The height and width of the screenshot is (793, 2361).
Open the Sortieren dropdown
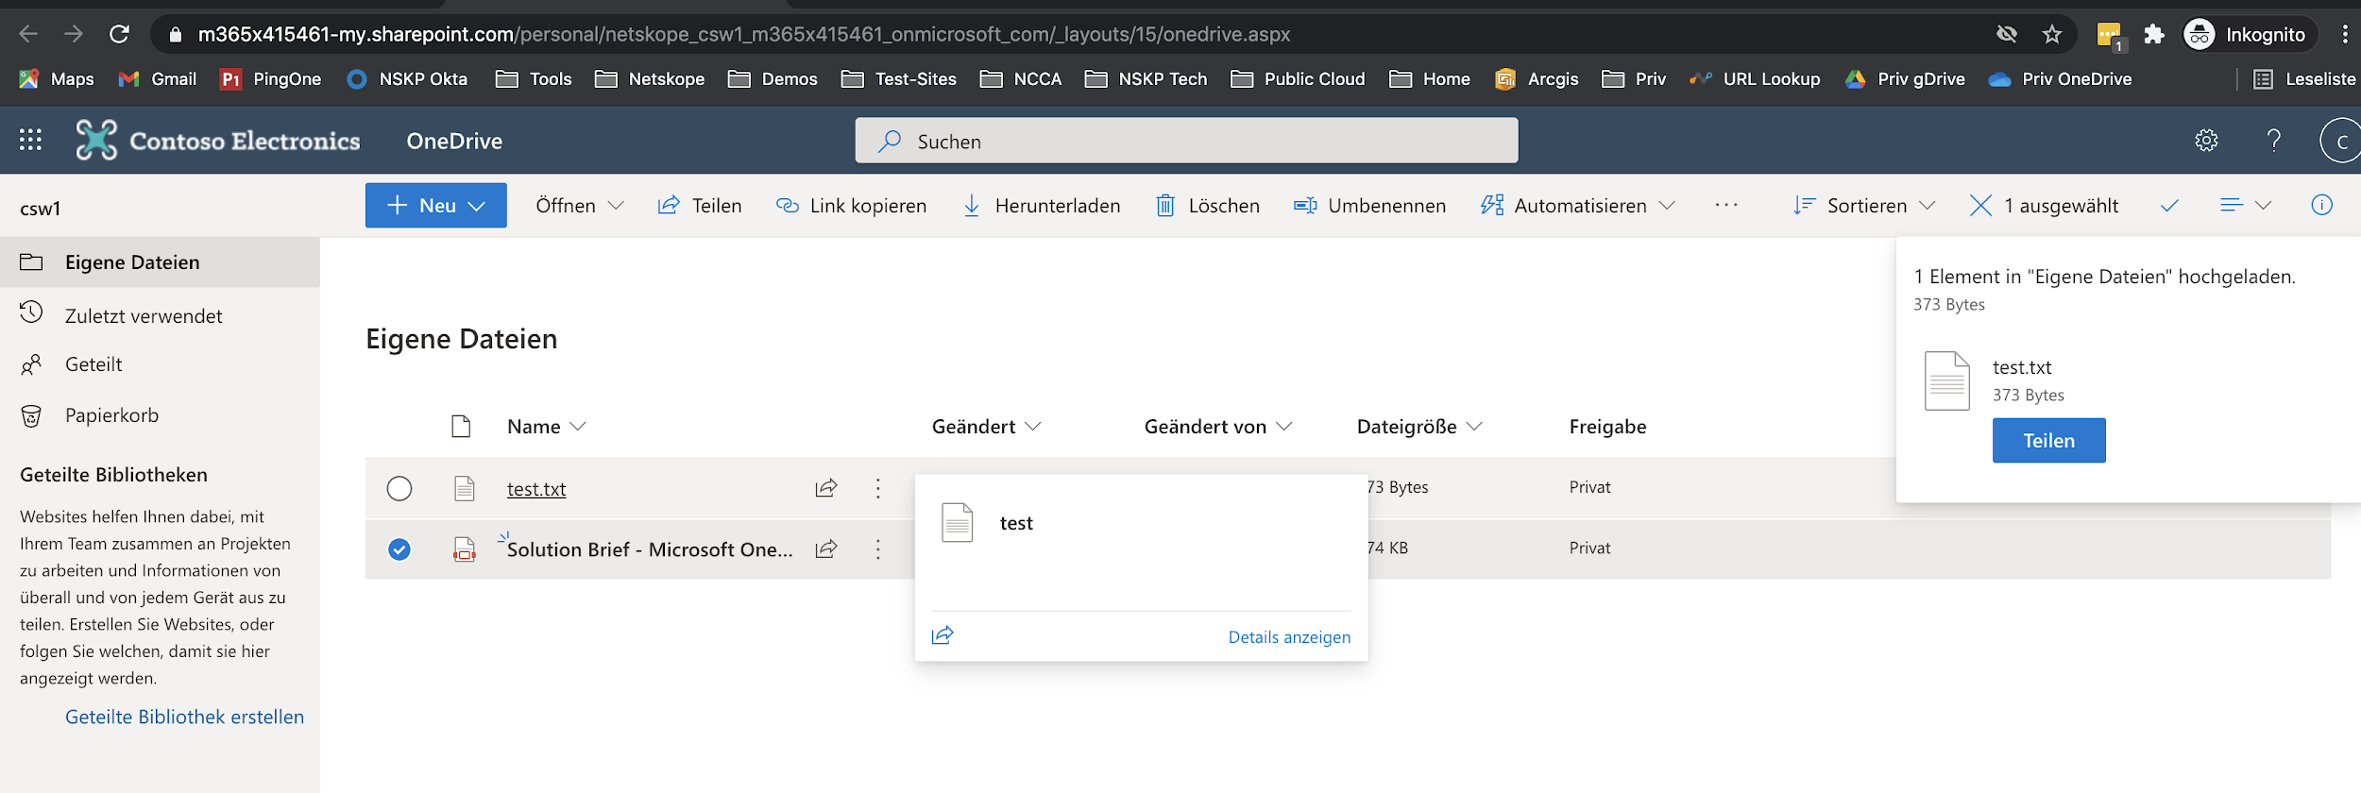click(1864, 206)
